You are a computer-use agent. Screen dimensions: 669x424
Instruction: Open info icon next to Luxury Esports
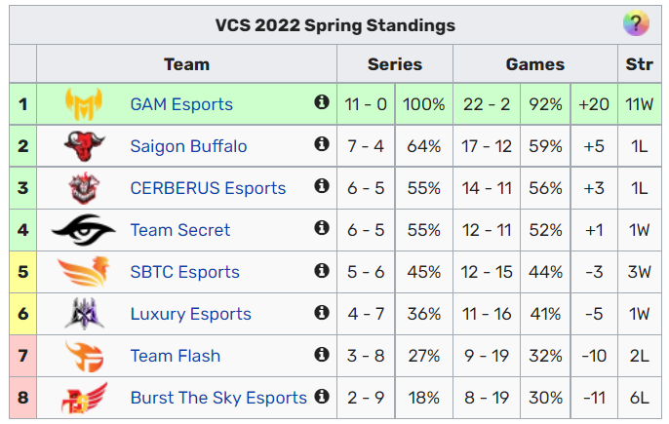[321, 312]
